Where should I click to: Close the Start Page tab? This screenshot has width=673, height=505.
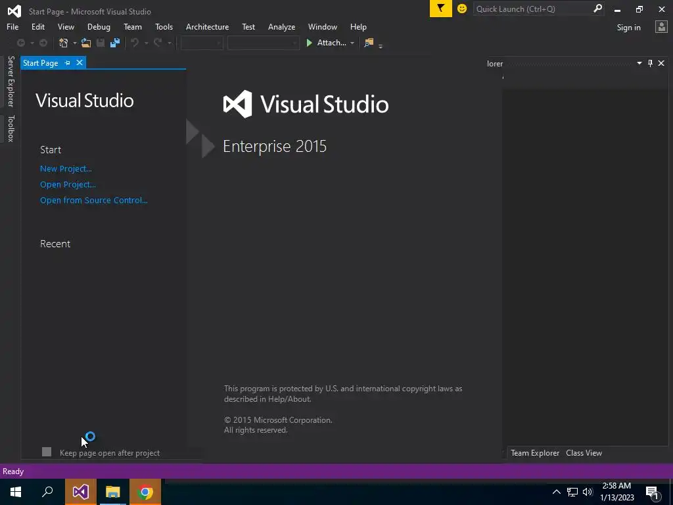pos(80,62)
